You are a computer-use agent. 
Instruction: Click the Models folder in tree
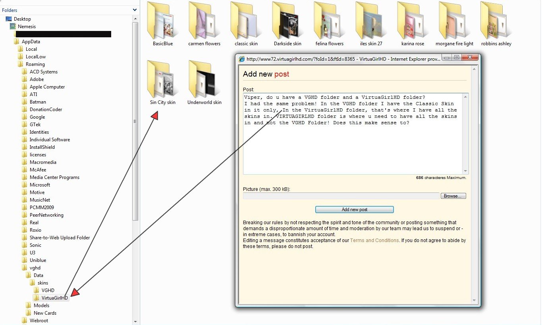[x=41, y=306]
